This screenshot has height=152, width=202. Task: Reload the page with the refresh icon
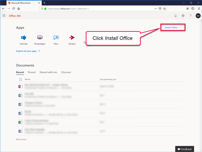tap(14, 9)
